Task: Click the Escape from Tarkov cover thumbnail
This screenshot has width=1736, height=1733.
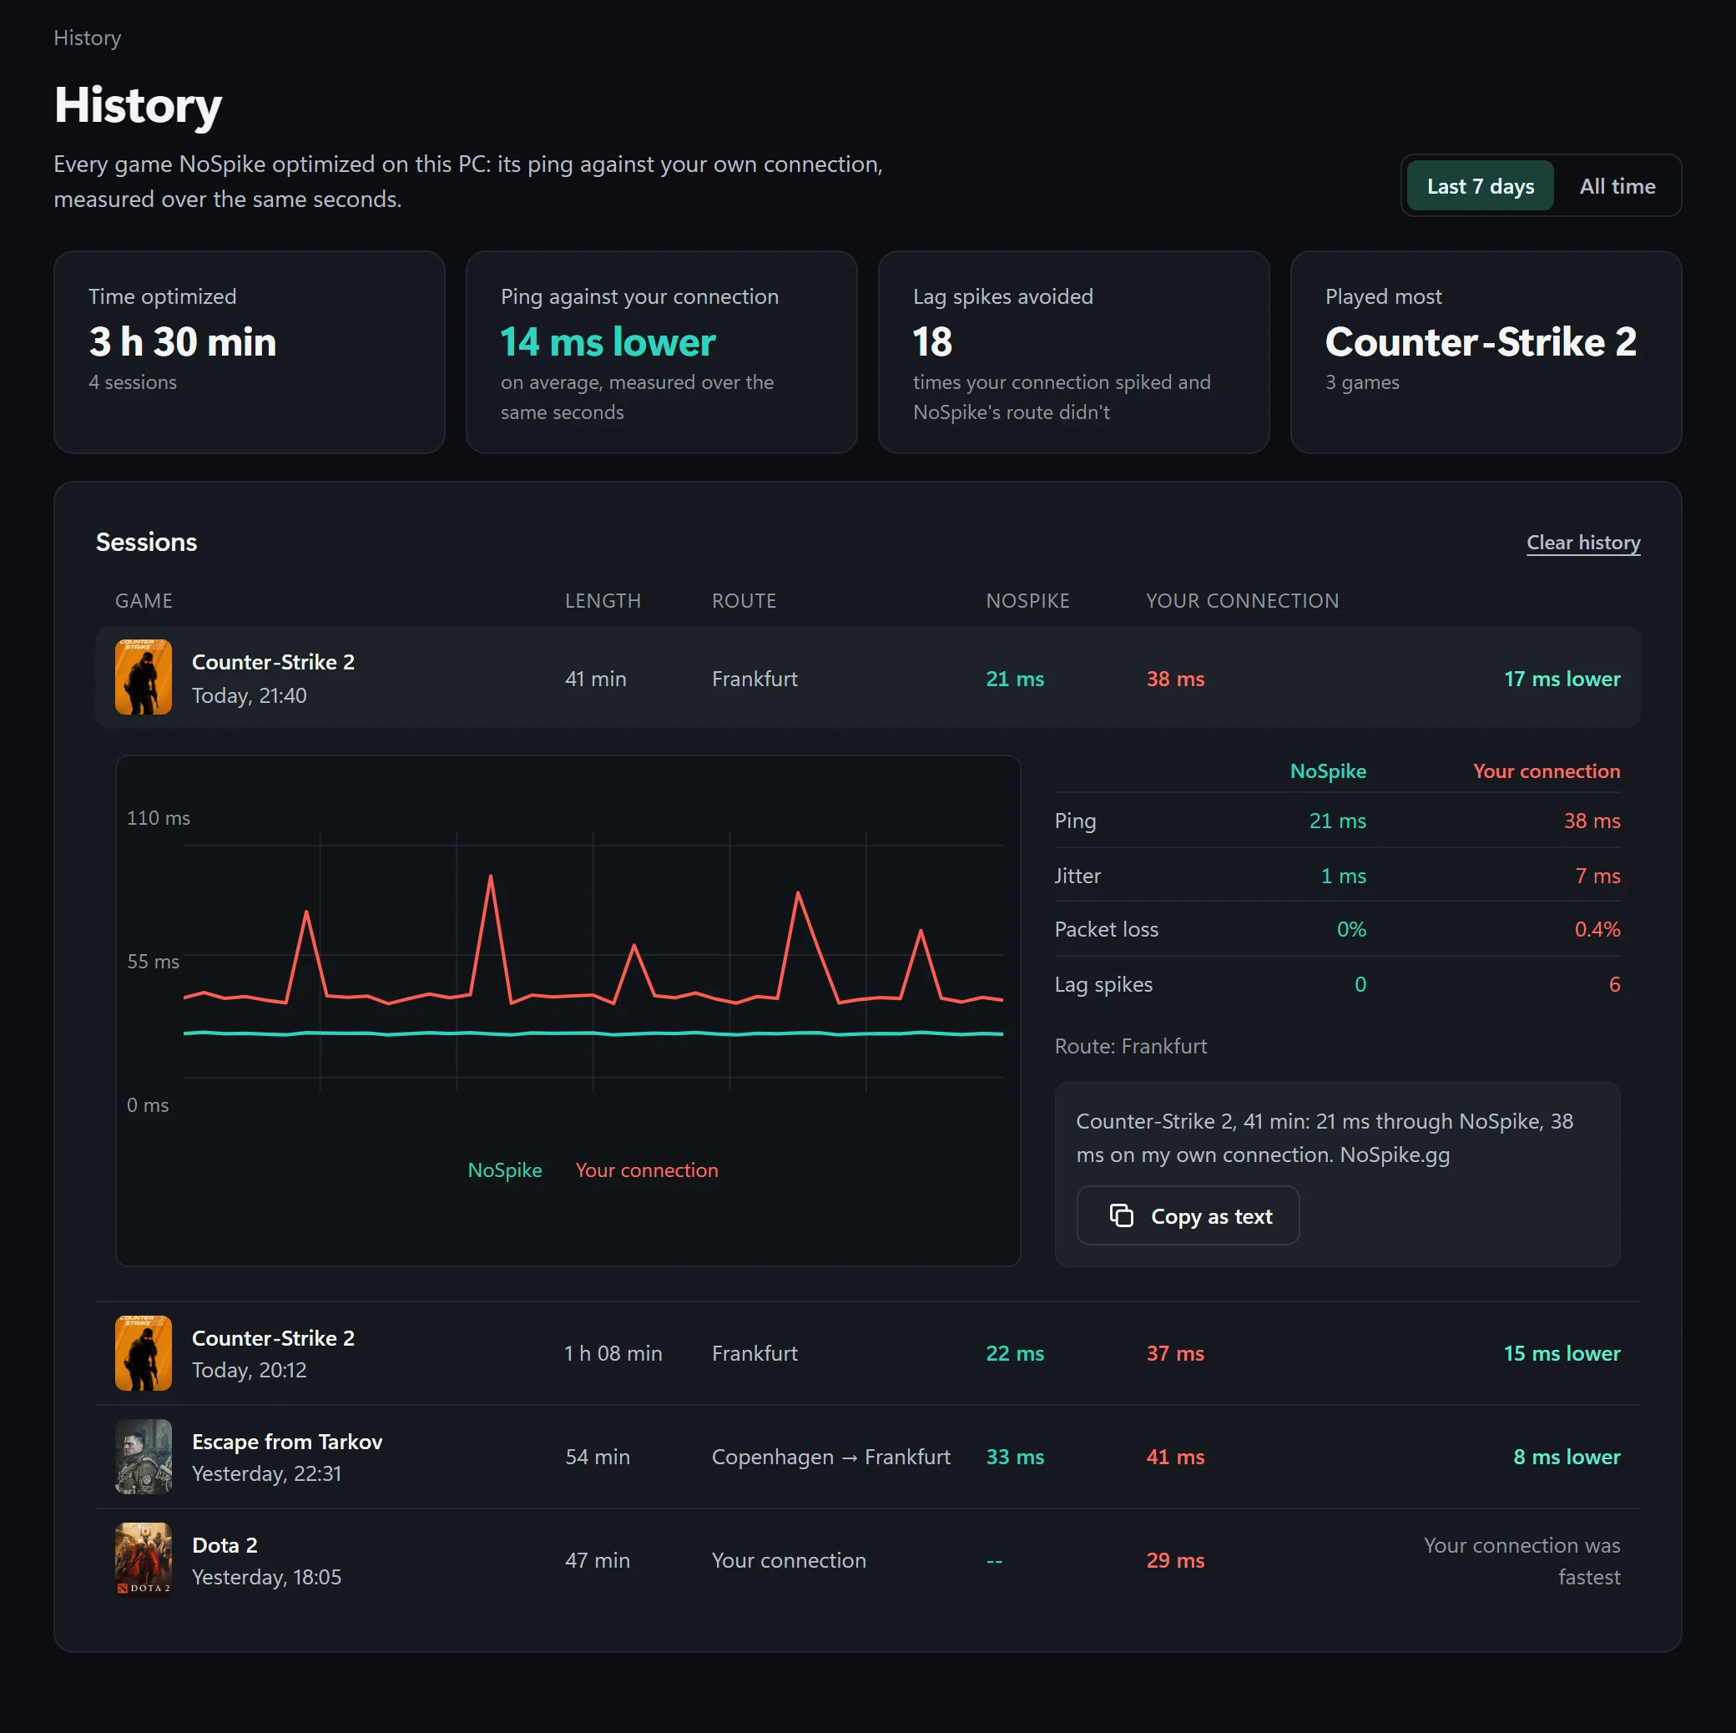Action: (144, 1457)
